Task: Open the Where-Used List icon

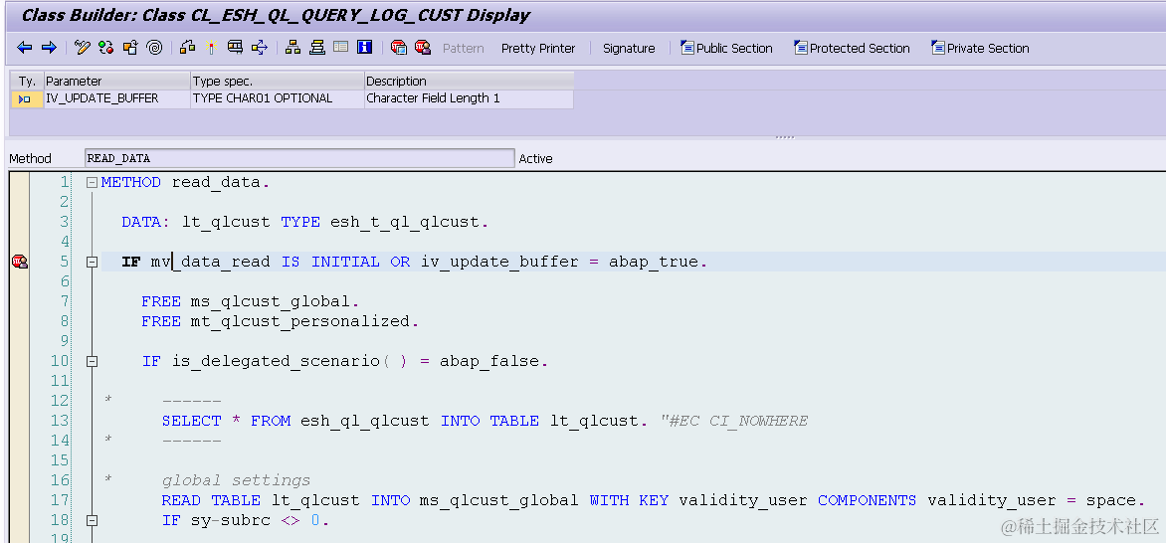Action: click(x=260, y=48)
